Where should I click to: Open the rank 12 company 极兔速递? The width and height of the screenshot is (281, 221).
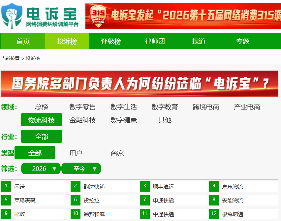233,214
